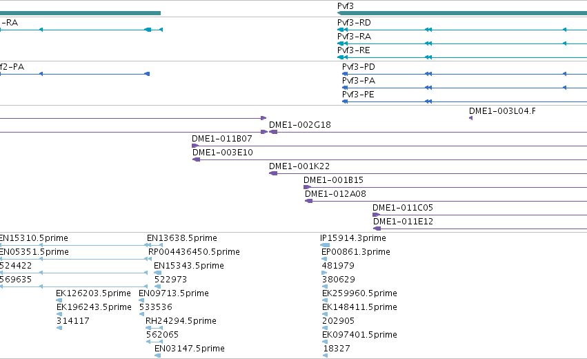Click the 202905 feature label
This screenshot has height=359, width=587.
tap(338, 322)
